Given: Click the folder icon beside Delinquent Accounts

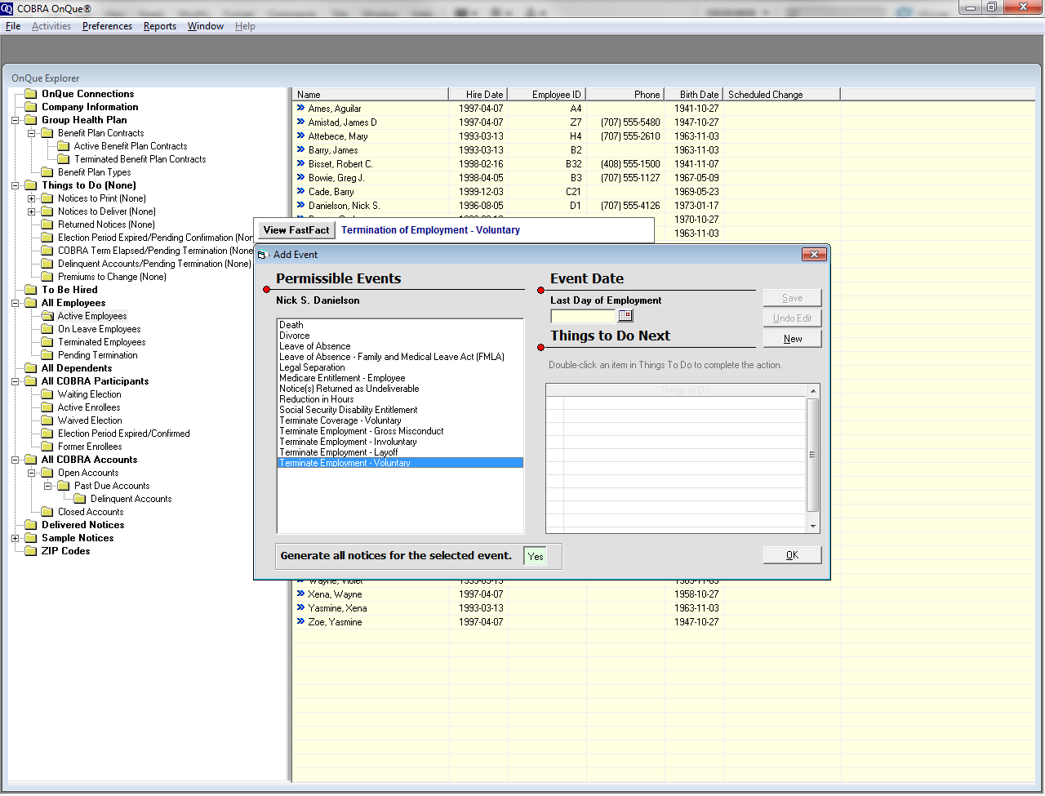Looking at the screenshot, I should (80, 499).
